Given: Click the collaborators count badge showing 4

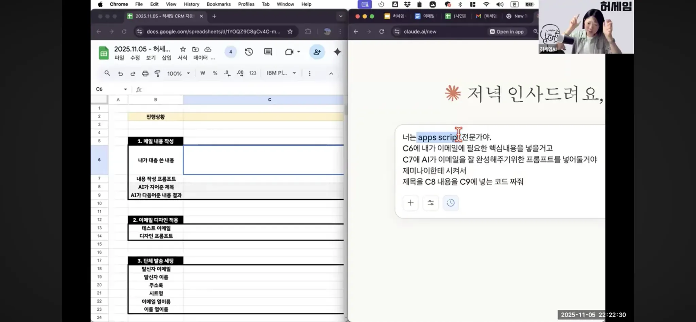Looking at the screenshot, I should (x=230, y=52).
